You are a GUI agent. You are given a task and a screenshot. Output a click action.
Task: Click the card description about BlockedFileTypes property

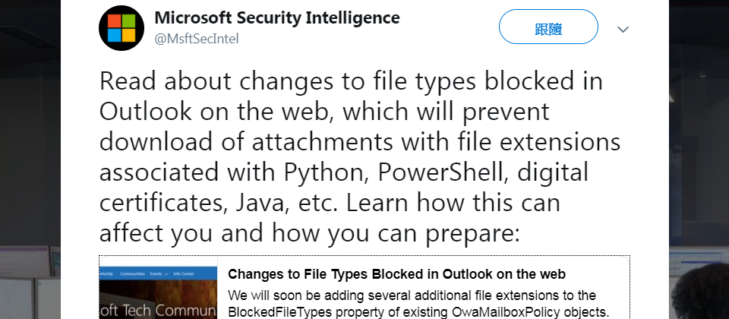point(418,303)
